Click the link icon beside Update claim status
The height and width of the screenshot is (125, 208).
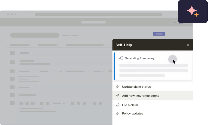[x=118, y=87]
